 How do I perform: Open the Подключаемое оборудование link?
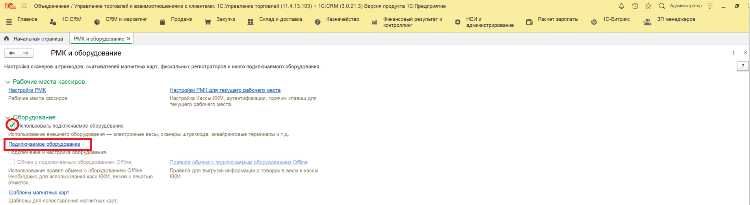[x=44, y=144]
